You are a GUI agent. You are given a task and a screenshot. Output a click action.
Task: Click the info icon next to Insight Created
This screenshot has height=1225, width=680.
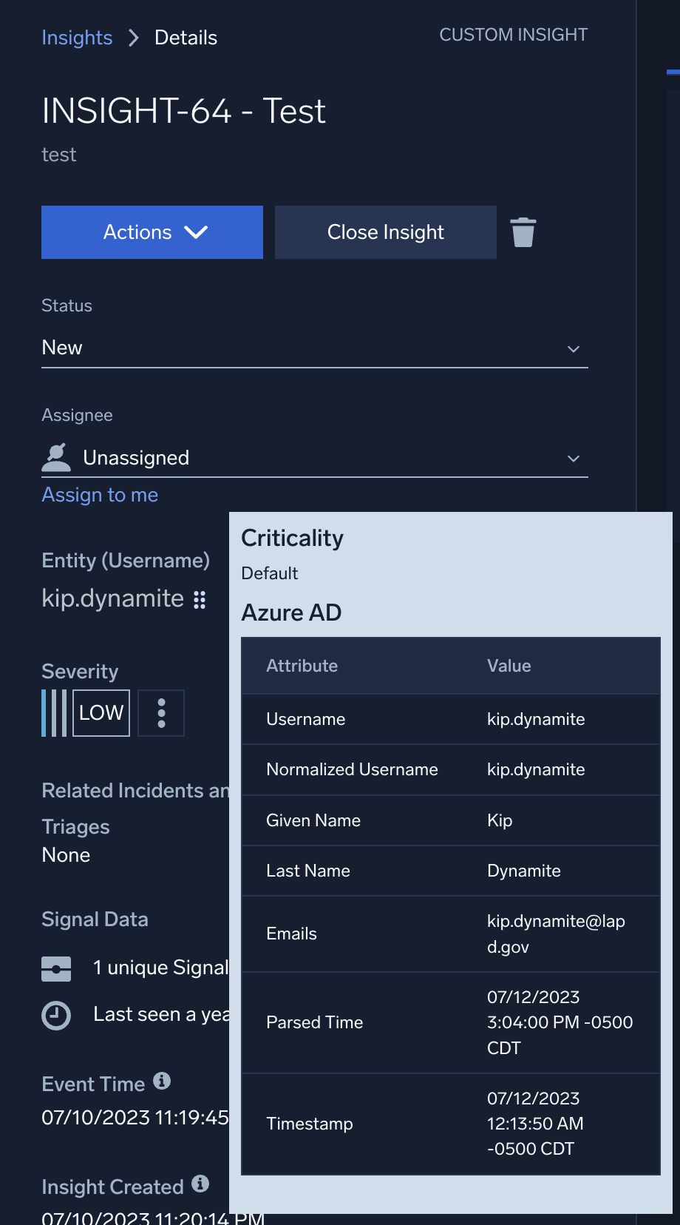point(200,1184)
